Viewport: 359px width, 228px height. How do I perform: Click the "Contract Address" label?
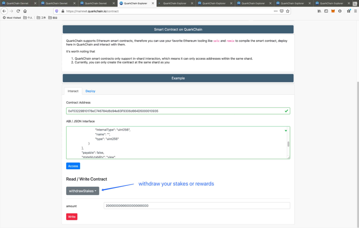click(78, 103)
